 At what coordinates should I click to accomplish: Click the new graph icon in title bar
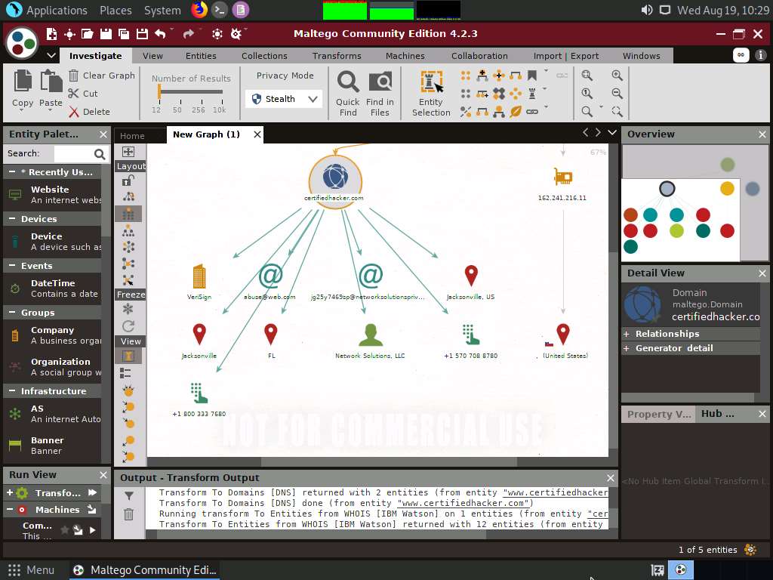pyautogui.click(x=51, y=33)
